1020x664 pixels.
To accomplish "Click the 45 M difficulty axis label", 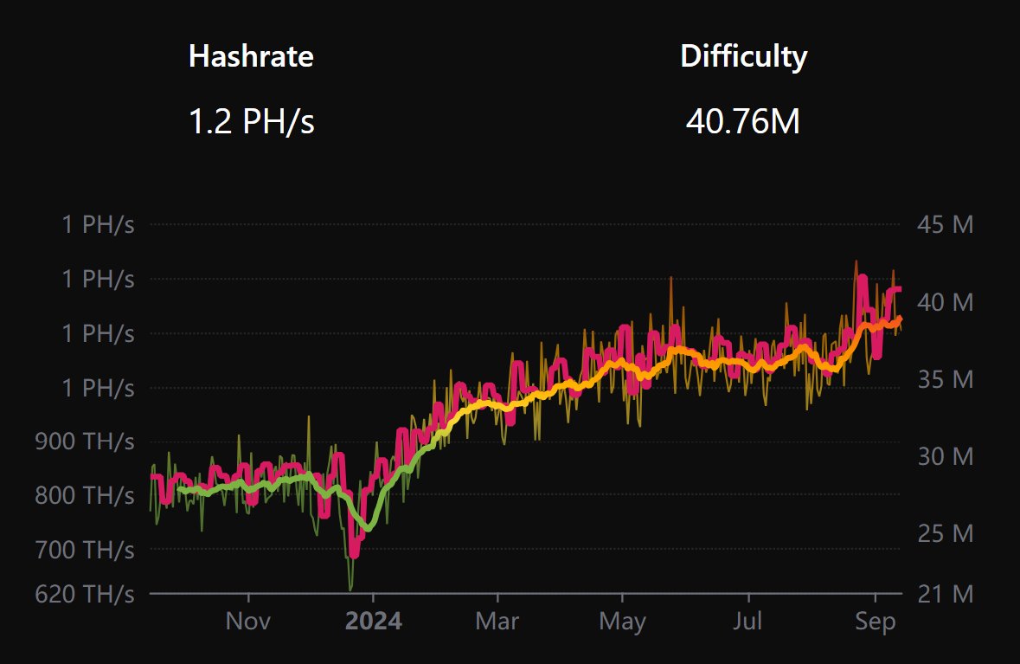I will (x=945, y=224).
